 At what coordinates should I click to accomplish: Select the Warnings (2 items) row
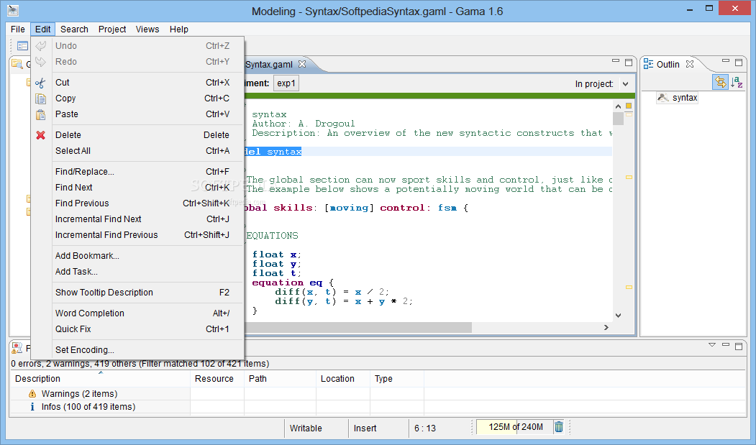click(80, 394)
